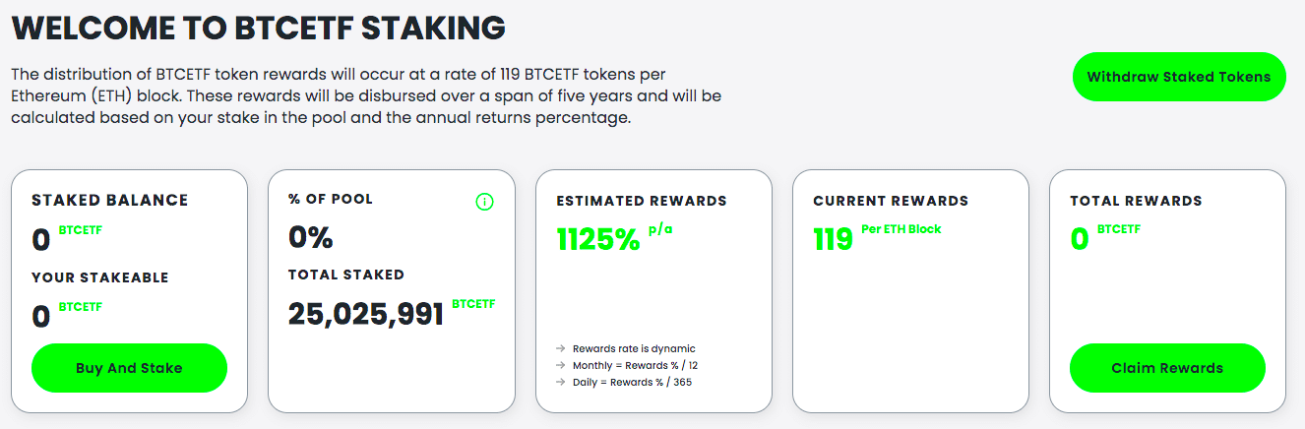Select the 'Welcome to BTCETF Staking' heading
Viewport: 1305px width, 429px height.
(x=259, y=28)
